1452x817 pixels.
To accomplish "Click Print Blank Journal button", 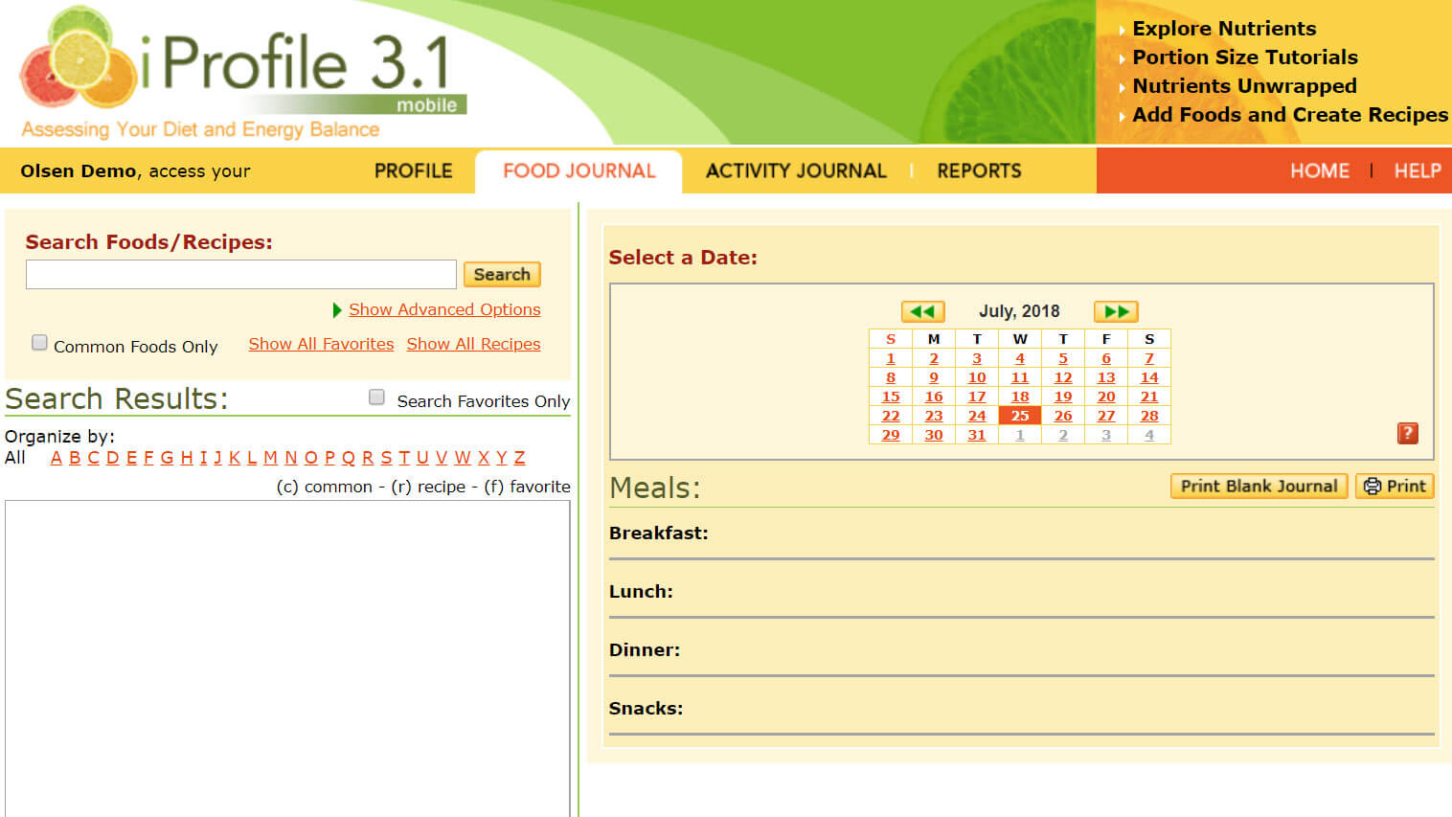I will click(x=1259, y=486).
